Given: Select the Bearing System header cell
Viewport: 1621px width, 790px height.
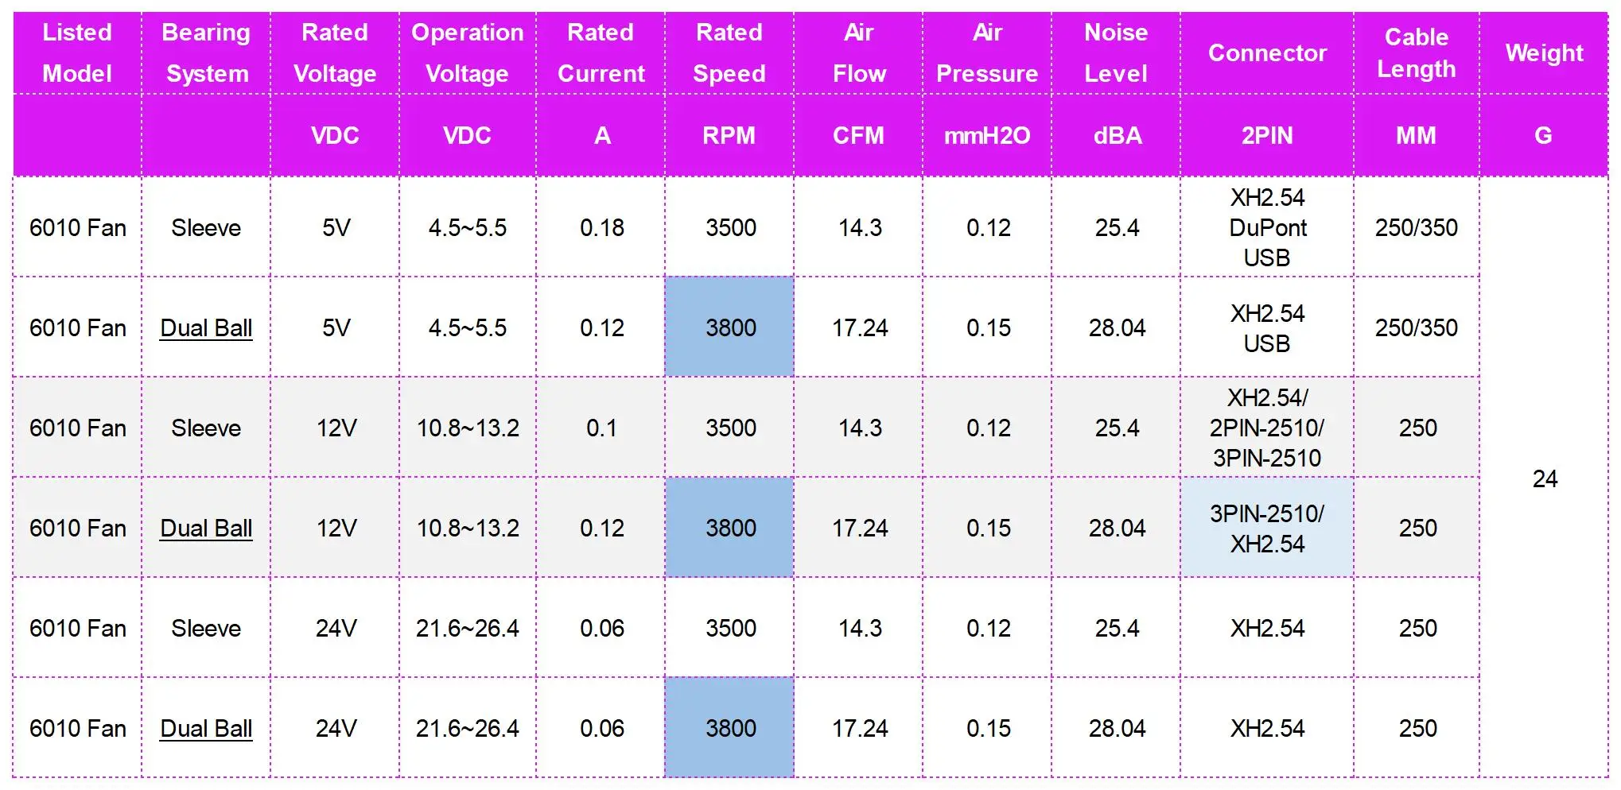Looking at the screenshot, I should (x=206, y=52).
